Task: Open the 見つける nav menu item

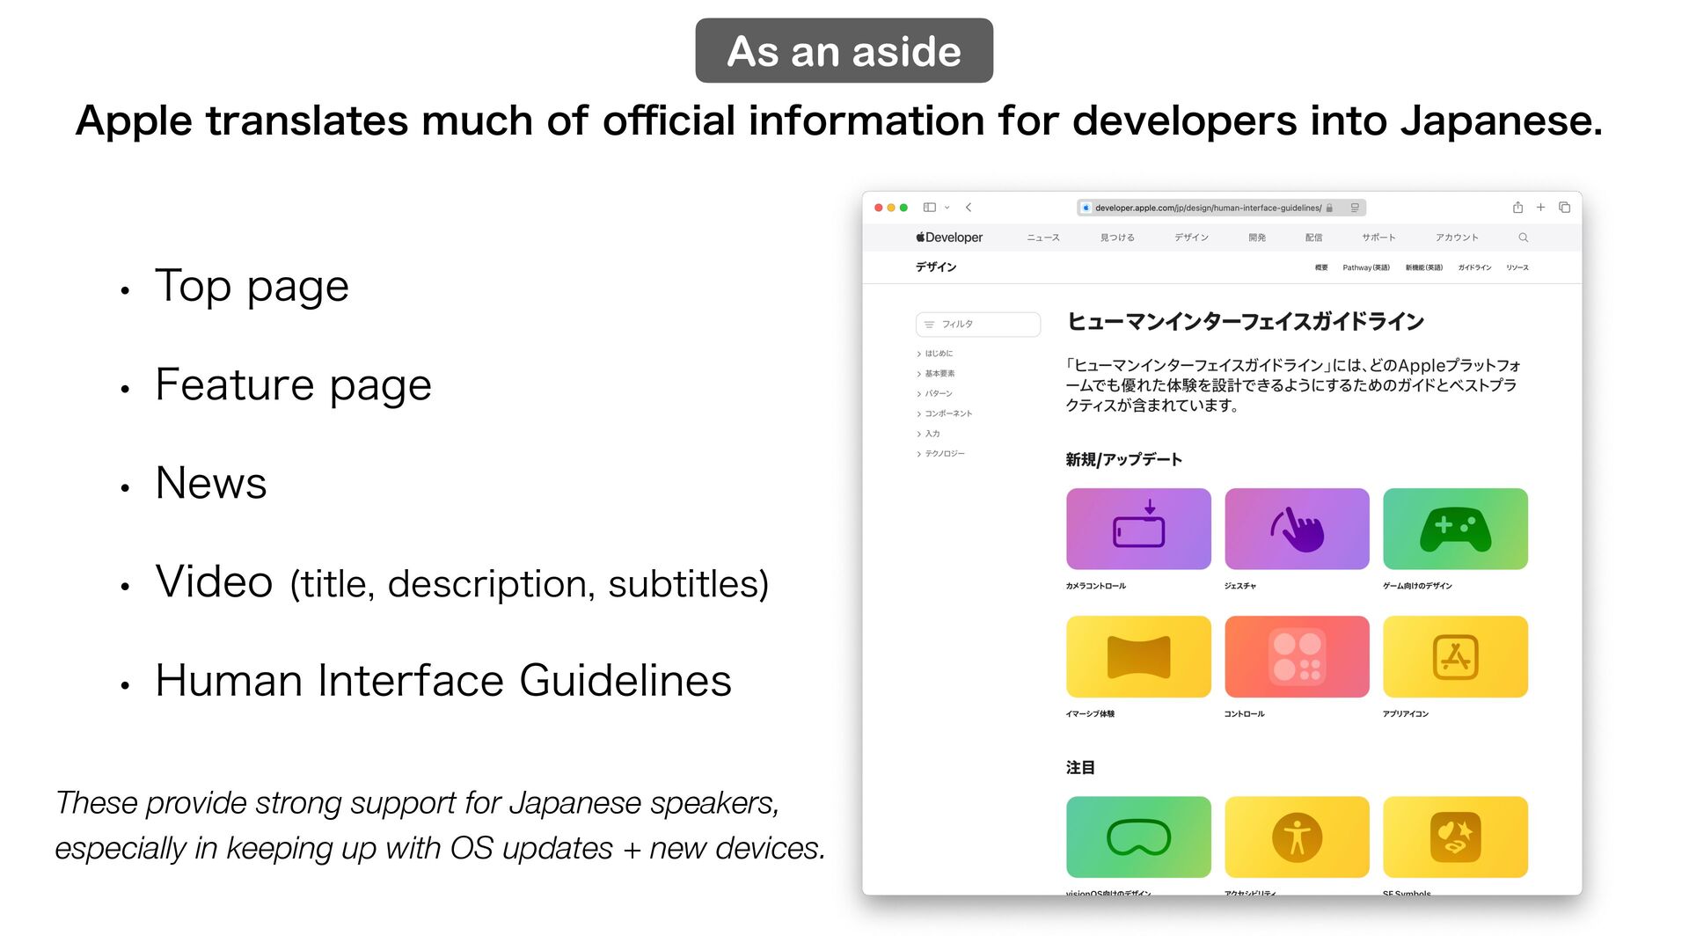Action: click(1117, 237)
